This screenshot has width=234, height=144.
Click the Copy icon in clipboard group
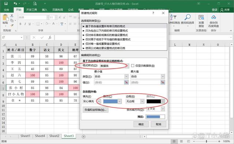(12, 20)
